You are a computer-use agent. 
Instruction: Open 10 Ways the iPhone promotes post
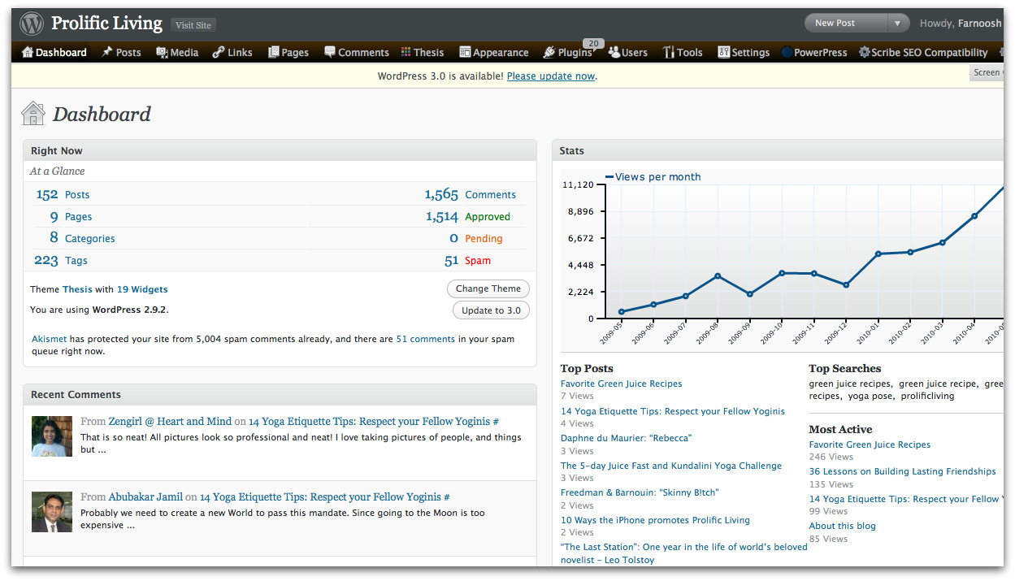(655, 520)
